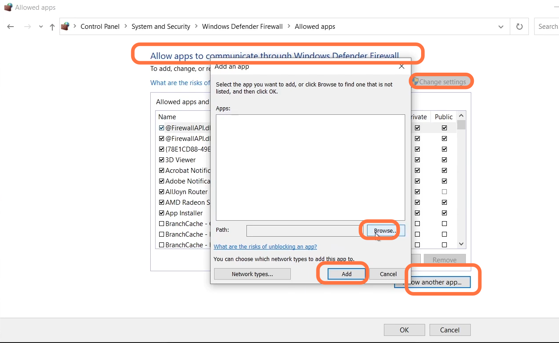
Task: Select the '3D Viewer' row name
Action: coord(180,160)
